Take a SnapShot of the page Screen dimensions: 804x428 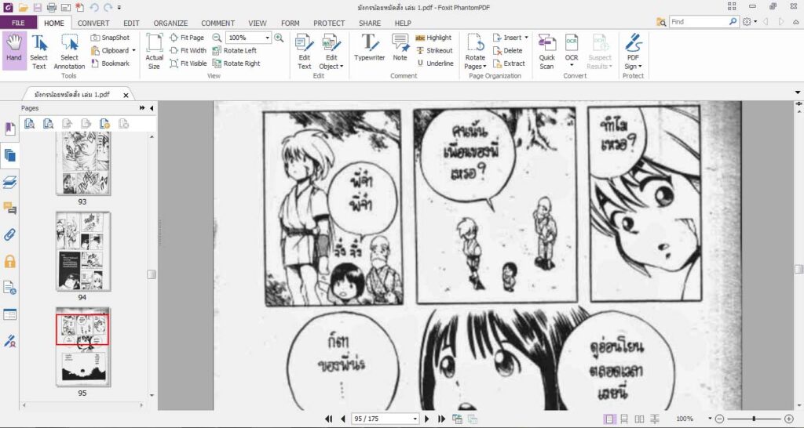tap(110, 38)
